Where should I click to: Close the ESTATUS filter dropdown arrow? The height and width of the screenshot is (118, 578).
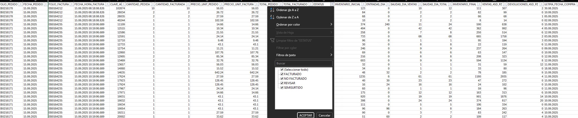click(332, 4)
